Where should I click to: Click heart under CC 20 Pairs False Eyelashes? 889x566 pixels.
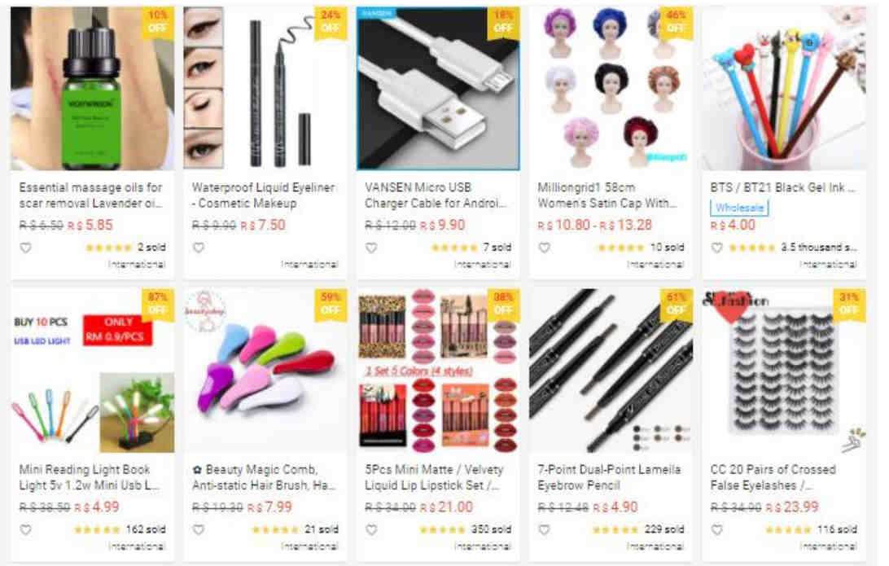click(716, 529)
